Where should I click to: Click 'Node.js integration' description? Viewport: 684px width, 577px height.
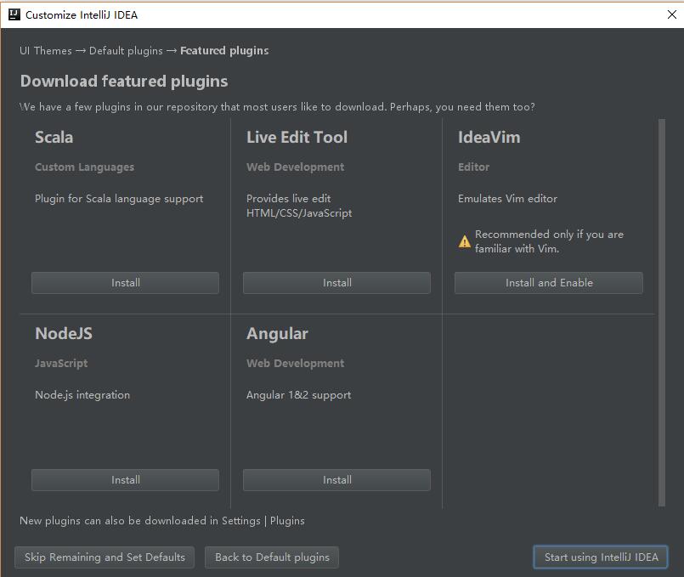[82, 395]
